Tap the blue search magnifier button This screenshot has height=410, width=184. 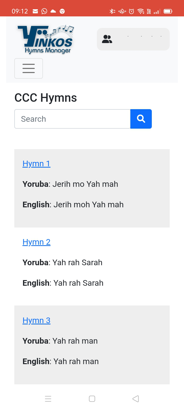click(141, 119)
